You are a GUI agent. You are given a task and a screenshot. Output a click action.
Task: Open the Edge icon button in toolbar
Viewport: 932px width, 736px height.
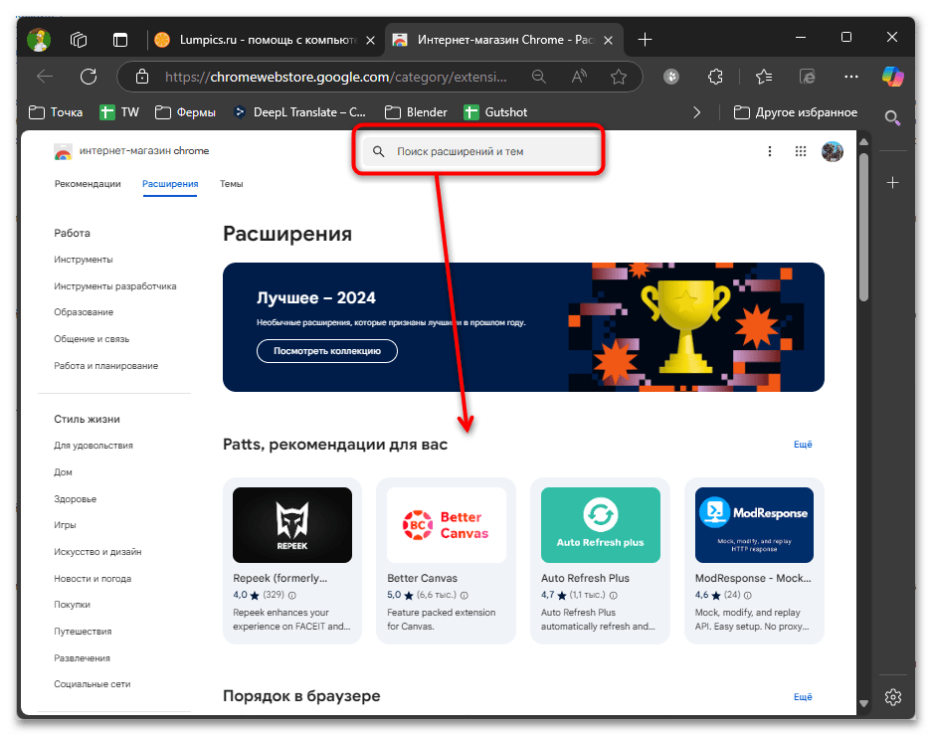point(808,77)
